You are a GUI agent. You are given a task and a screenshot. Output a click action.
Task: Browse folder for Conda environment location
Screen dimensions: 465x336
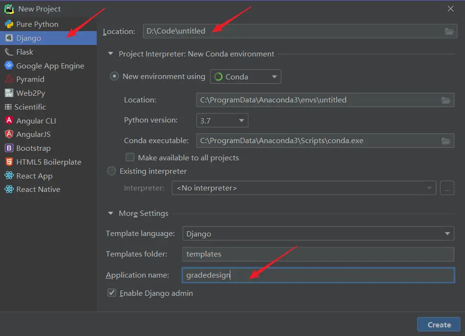(x=446, y=100)
